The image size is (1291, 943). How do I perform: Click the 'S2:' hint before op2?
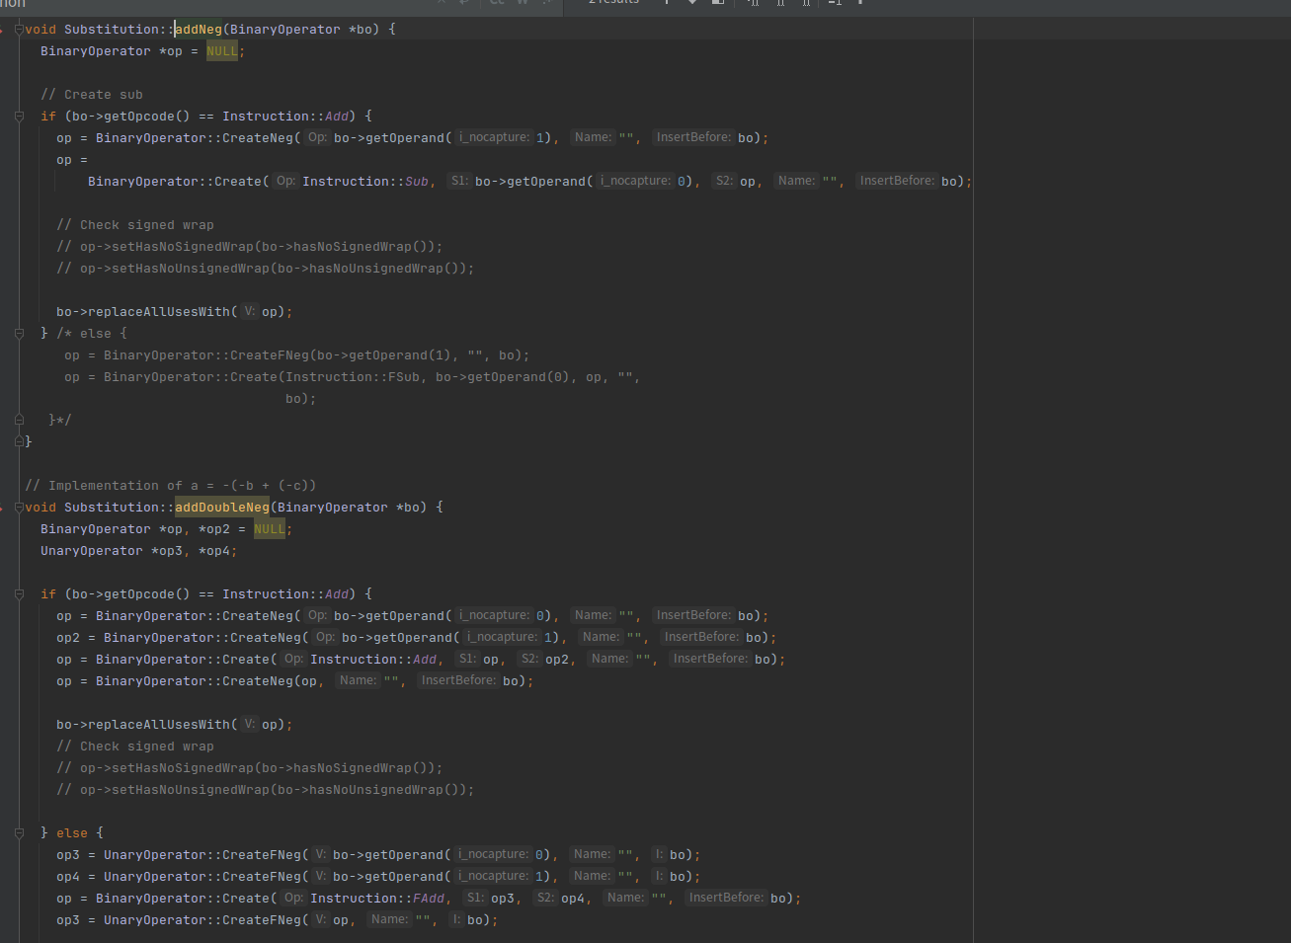pos(530,660)
